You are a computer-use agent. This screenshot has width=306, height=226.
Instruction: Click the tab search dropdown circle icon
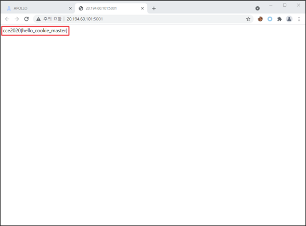tap(258, 8)
